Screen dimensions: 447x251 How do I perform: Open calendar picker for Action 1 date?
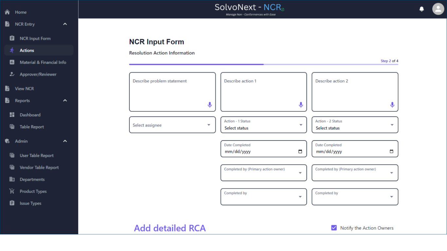point(300,152)
